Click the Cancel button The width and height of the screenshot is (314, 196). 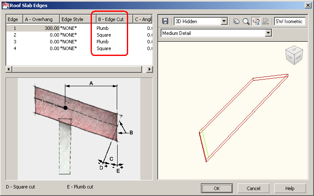(253, 188)
